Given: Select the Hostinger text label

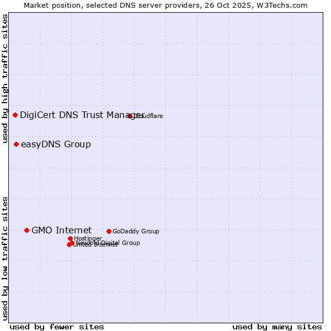Looking at the screenshot, I should (88, 239).
